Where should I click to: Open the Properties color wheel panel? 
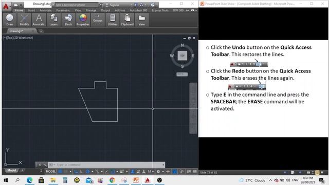pyautogui.click(x=83, y=20)
